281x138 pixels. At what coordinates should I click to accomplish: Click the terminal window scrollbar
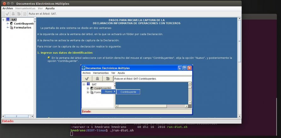point(276,117)
